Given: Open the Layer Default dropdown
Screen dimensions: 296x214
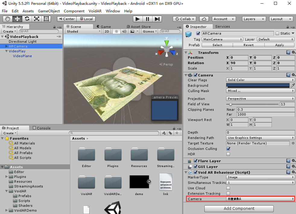Looking at the screenshot, I should [x=276, y=39].
